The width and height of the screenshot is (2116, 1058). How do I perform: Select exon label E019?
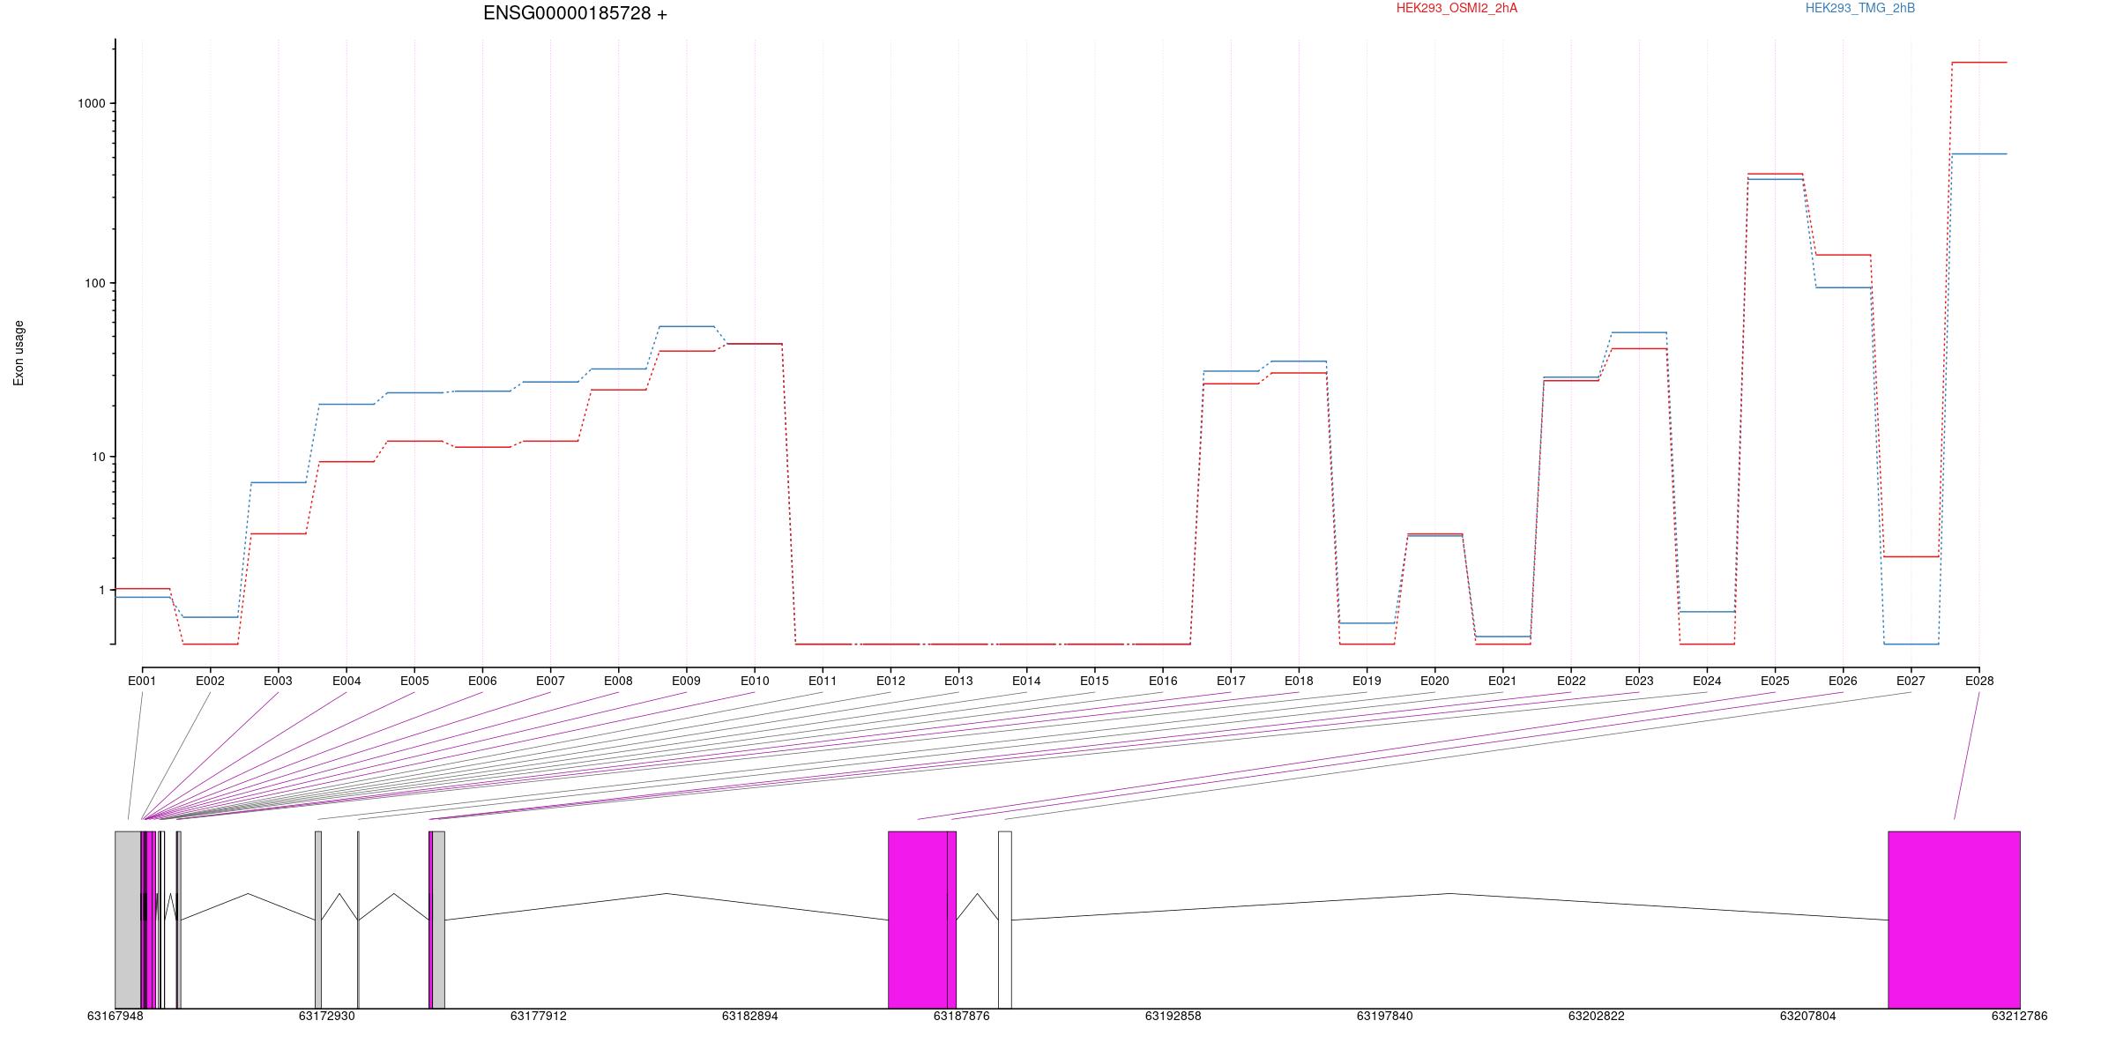(1367, 681)
